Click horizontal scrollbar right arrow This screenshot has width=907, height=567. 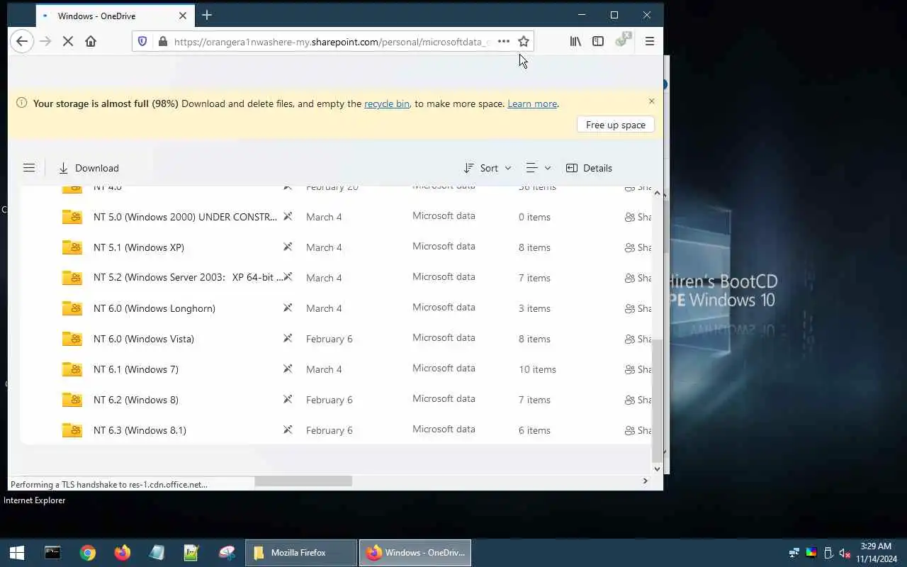[x=645, y=481]
